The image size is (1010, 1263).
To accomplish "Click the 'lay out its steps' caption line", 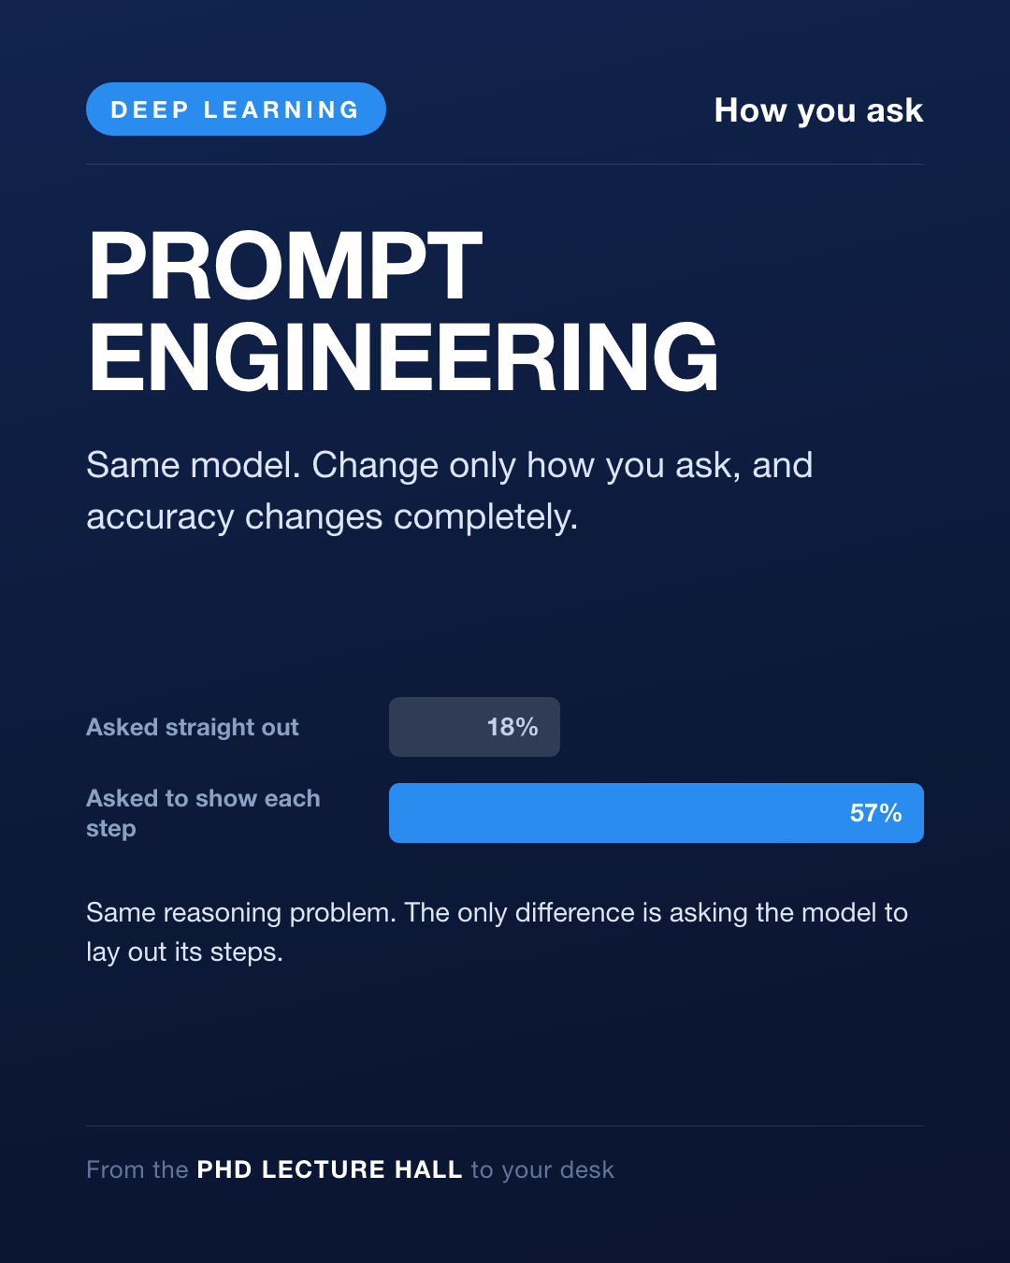I will point(184,951).
